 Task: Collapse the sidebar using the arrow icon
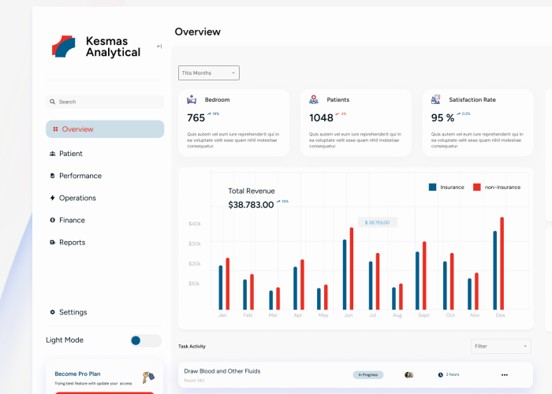pos(159,46)
